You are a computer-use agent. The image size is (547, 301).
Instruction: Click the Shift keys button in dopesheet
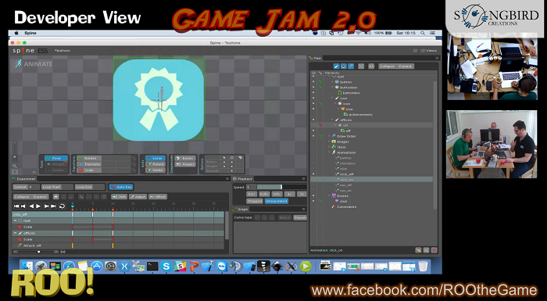point(120,197)
